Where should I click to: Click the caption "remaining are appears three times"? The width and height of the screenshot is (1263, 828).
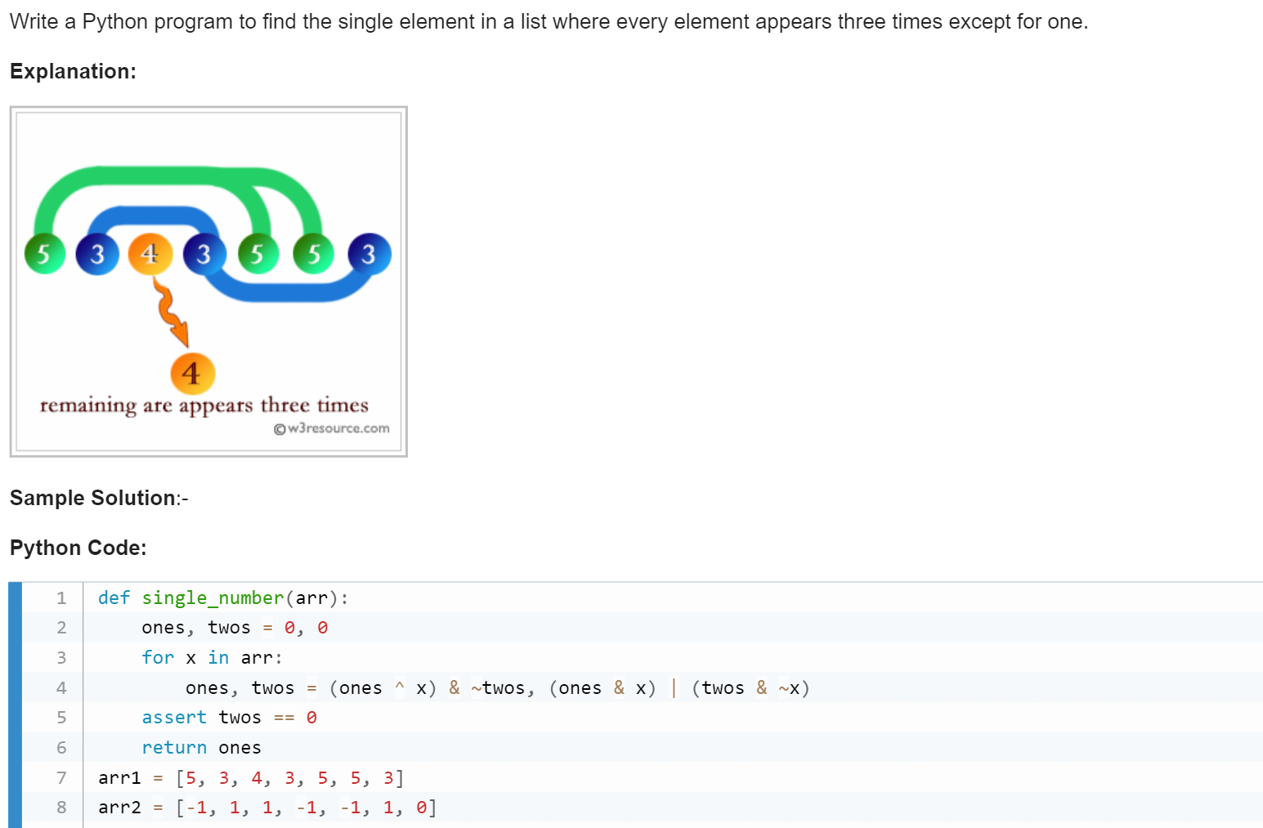click(x=204, y=405)
